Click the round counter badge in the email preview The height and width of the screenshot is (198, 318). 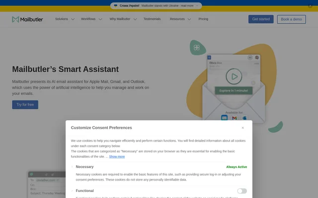coord(250,57)
